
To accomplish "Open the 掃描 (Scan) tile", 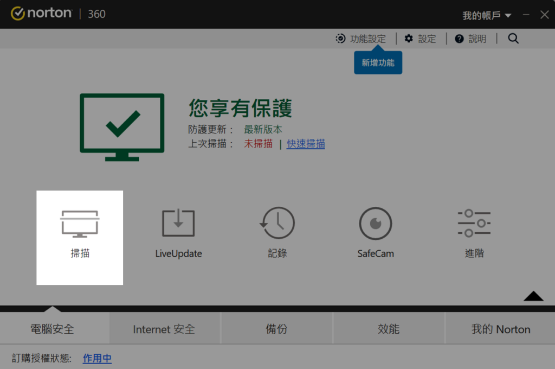I will 80,238.
